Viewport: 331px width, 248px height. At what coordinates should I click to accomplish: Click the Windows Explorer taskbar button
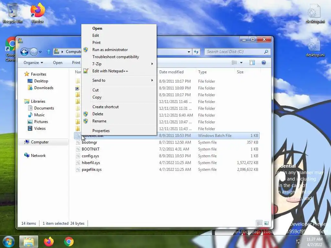(29, 242)
